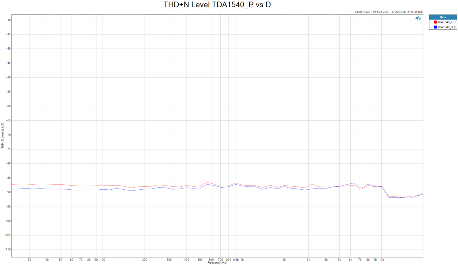458x265 pixels.
Task: Click the AP logo in the graph corner
Action: tap(417, 18)
